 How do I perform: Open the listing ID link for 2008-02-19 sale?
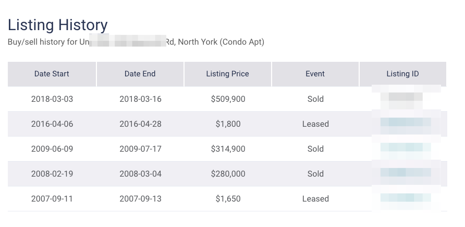coord(406,172)
